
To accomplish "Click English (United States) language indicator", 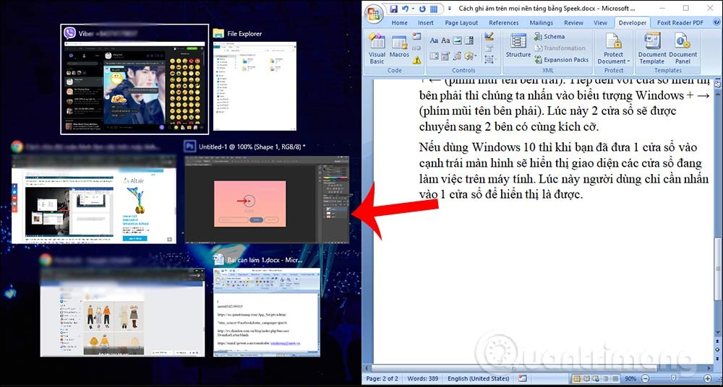I will click(x=478, y=379).
